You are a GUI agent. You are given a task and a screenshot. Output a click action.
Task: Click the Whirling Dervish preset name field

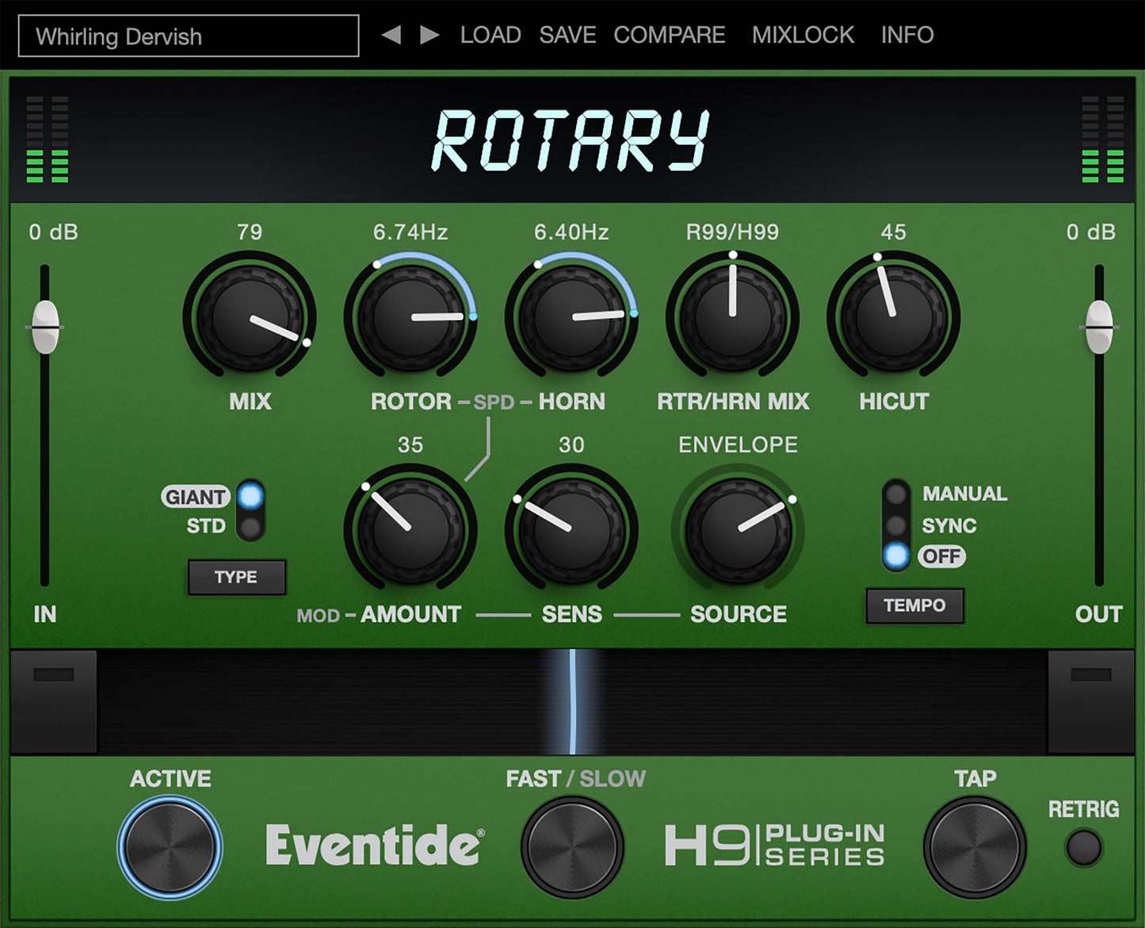(189, 36)
